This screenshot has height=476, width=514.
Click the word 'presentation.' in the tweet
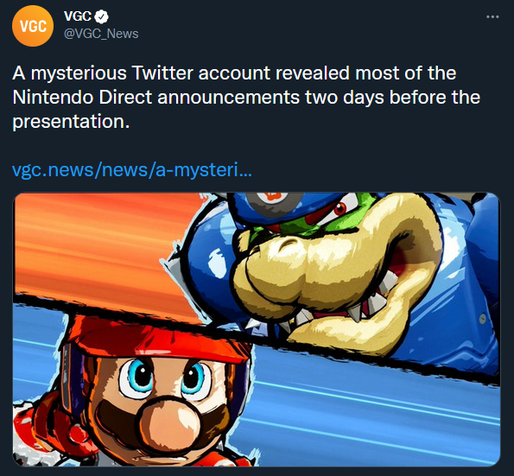pos(71,122)
